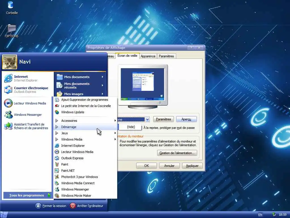This screenshot has width=290, height=218.
Task: Click the Aperçu preview button
Action: tap(186, 119)
